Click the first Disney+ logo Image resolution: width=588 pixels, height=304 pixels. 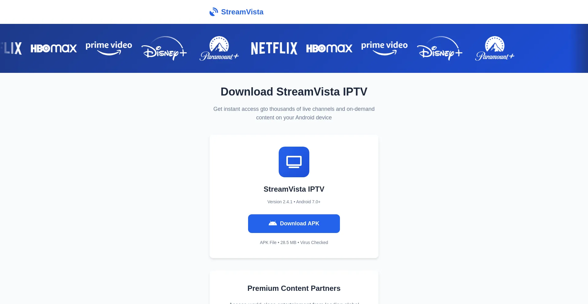click(x=164, y=48)
